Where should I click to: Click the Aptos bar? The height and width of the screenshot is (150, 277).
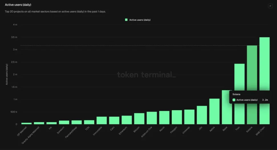[214, 111]
